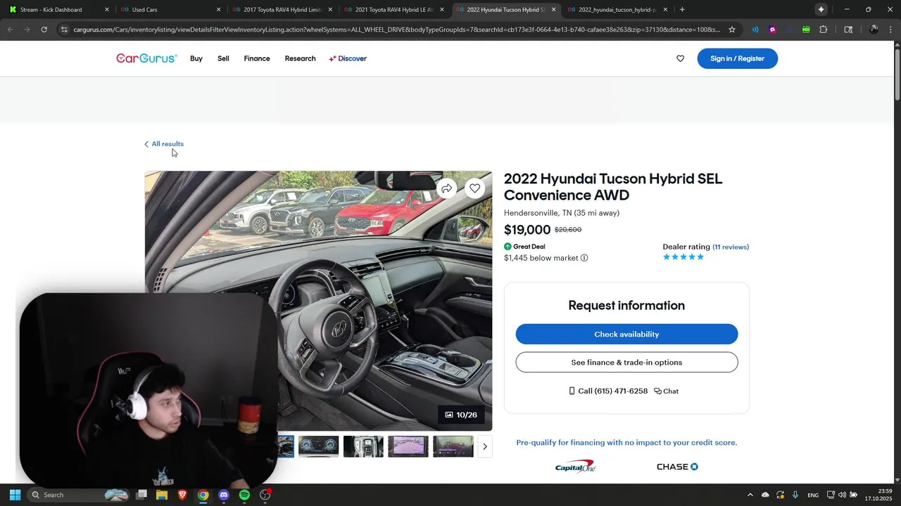Open a new browser tab
Screen dimensions: 901x506
pyautogui.click(x=682, y=9)
